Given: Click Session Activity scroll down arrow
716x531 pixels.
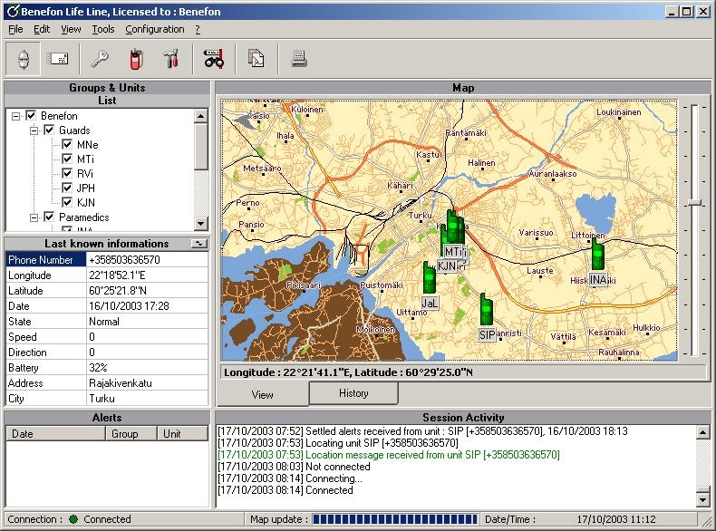Looking at the screenshot, I should click(703, 500).
